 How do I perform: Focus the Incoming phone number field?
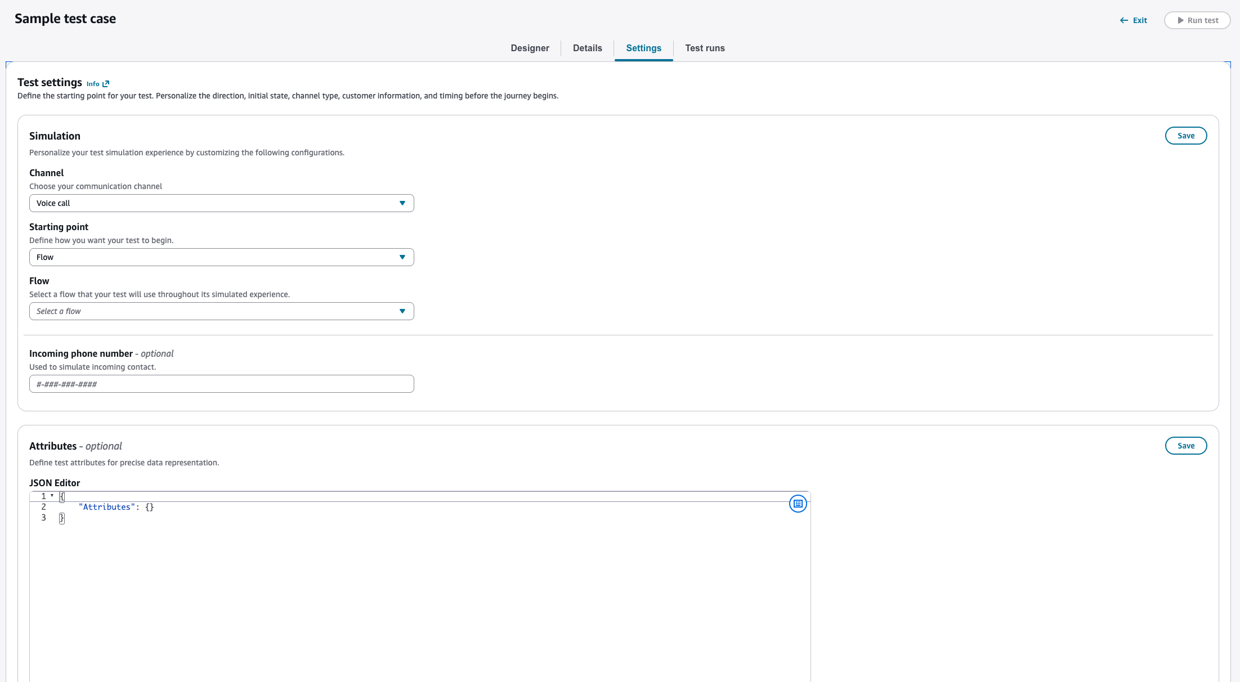(221, 384)
